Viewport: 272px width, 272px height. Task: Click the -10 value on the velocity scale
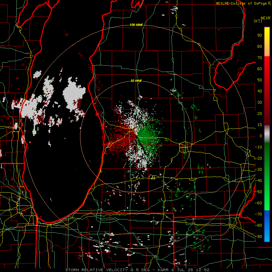[258, 147]
